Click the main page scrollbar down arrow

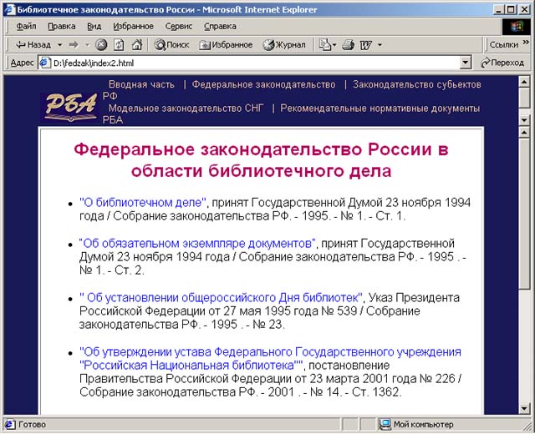tap(524, 408)
